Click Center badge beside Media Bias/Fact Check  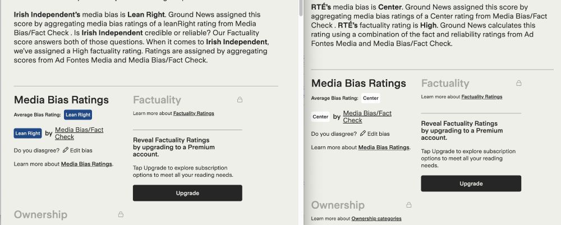[x=320, y=117]
